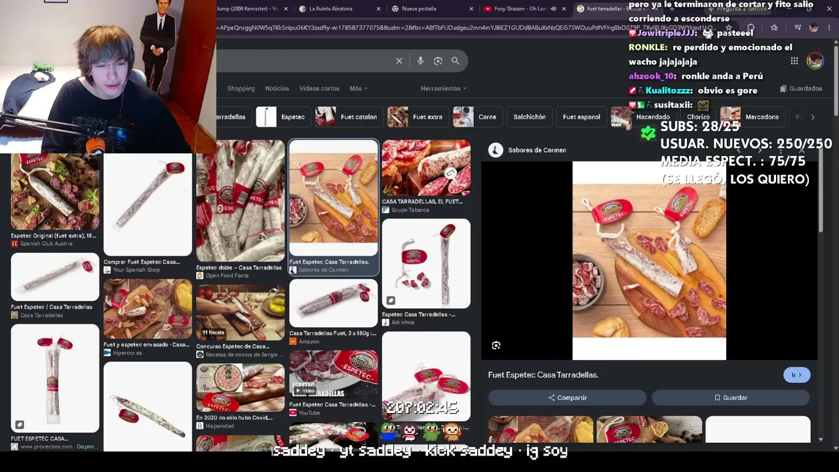This screenshot has height=472, width=839.
Task: Filter by the Espetec chip
Action: coord(283,117)
